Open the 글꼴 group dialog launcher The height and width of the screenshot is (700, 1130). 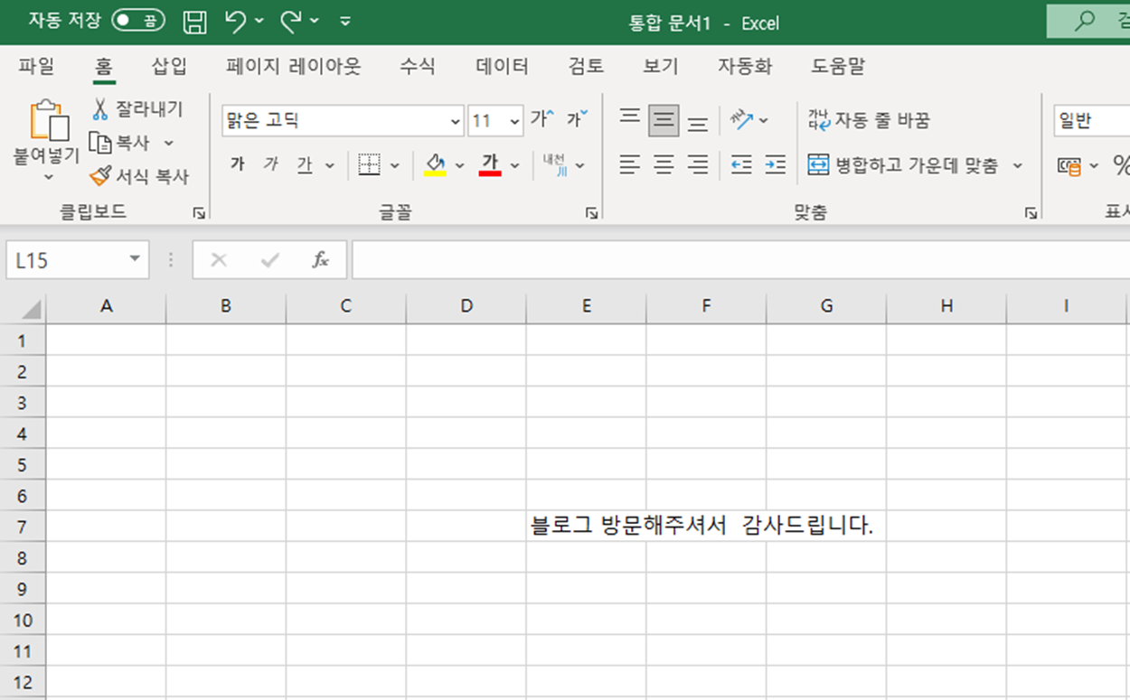tap(592, 213)
